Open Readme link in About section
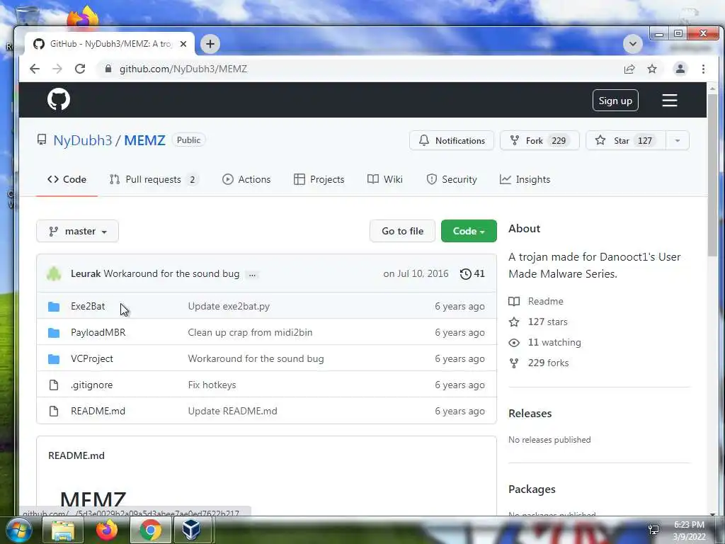 tap(546, 301)
